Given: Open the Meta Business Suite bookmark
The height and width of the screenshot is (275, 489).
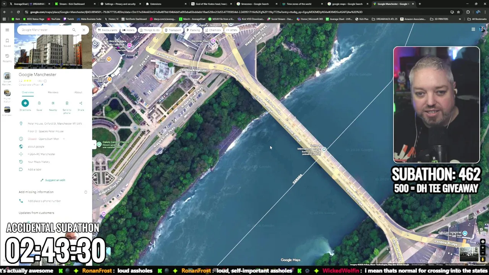Looking at the screenshot, I should click(89, 19).
